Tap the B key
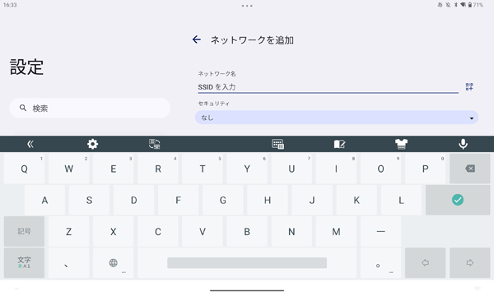This screenshot has height=296, width=494. (x=247, y=231)
